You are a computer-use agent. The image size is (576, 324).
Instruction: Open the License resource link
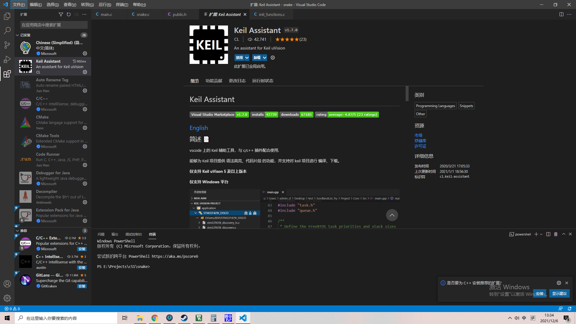[x=420, y=146]
